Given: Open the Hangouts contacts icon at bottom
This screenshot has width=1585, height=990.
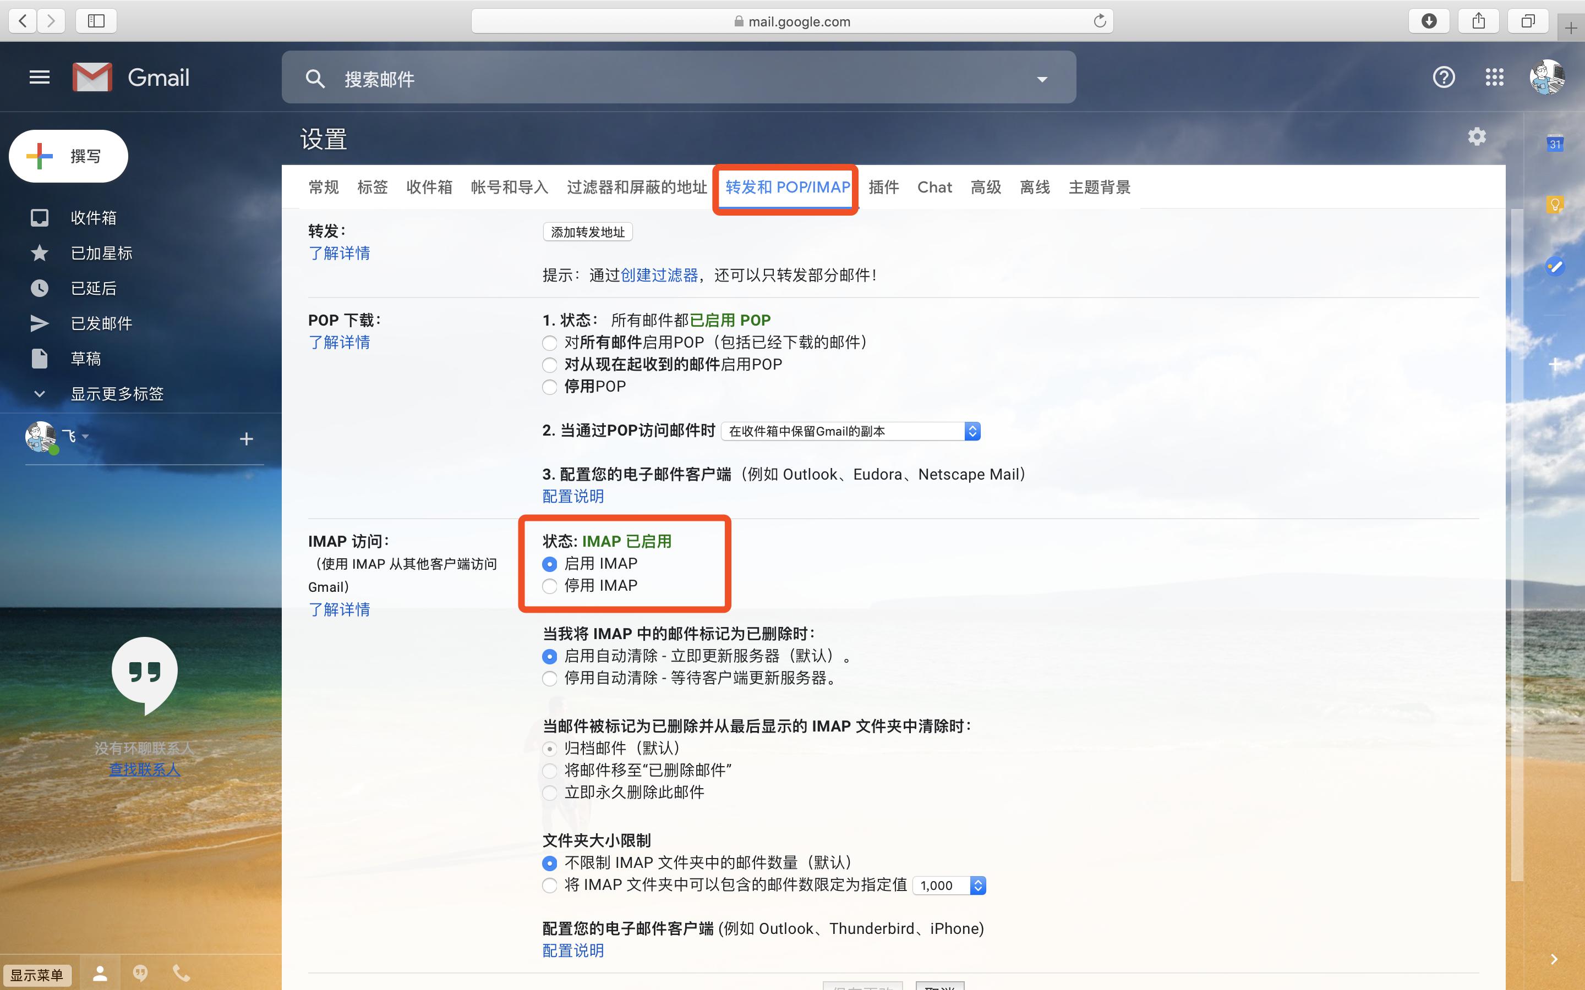Looking at the screenshot, I should (x=100, y=973).
